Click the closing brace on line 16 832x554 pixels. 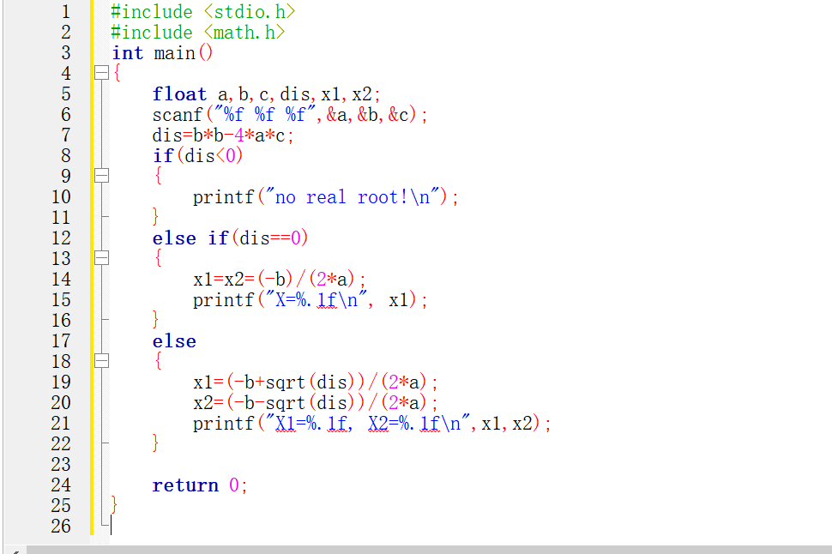pos(155,320)
